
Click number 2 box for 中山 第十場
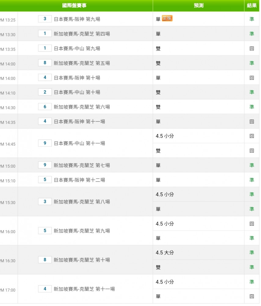click(45, 92)
